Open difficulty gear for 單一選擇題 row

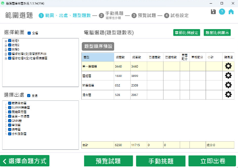[x=228, y=66]
